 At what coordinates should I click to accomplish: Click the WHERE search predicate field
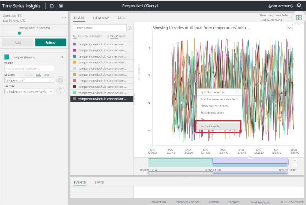29,69
